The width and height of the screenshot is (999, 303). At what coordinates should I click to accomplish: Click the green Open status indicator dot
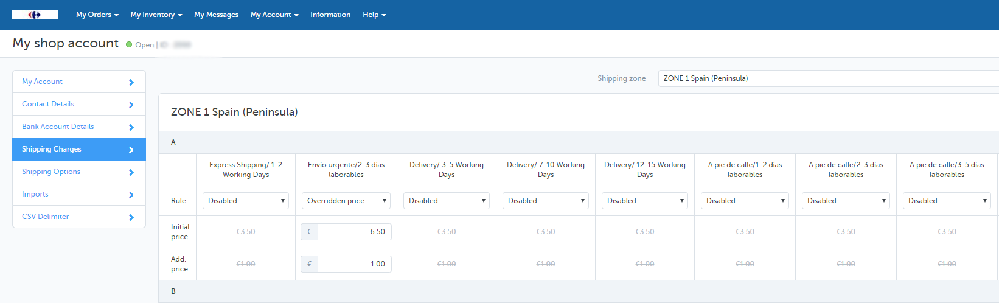tap(129, 44)
